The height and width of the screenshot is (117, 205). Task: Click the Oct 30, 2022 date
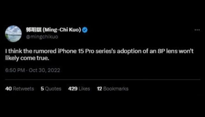click(x=45, y=70)
